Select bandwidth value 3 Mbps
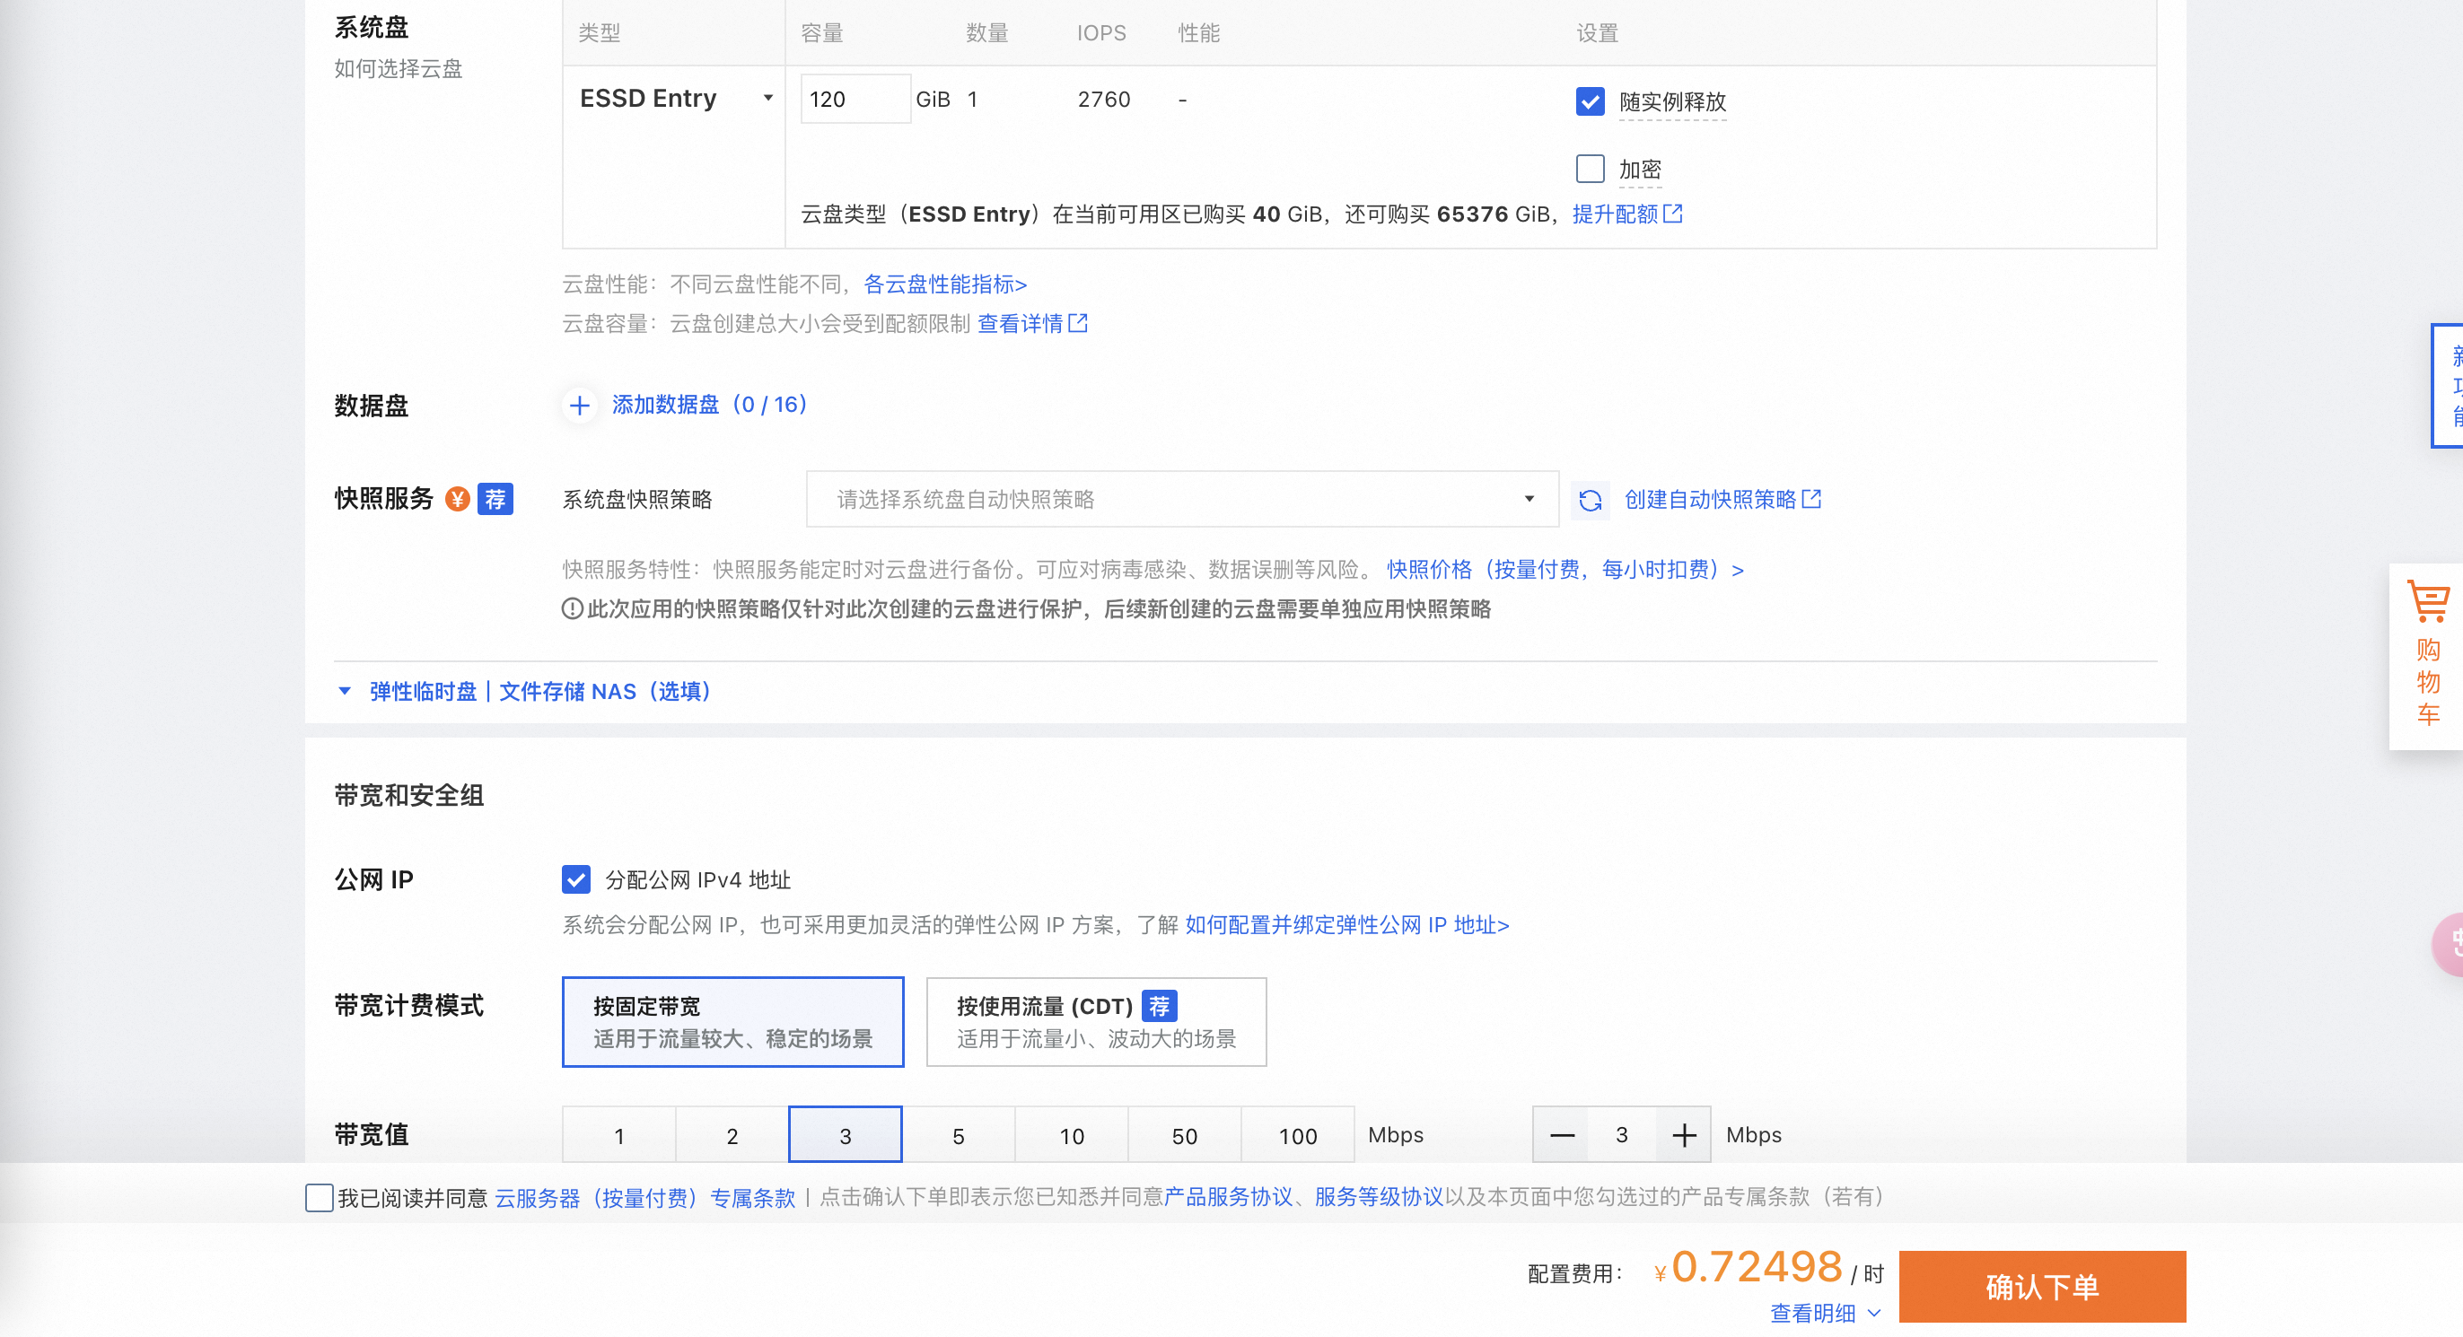This screenshot has height=1337, width=2463. pos(846,1135)
